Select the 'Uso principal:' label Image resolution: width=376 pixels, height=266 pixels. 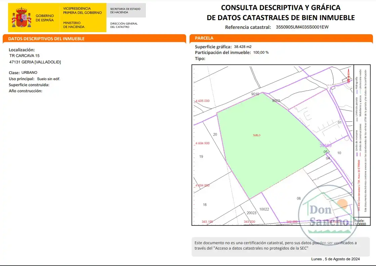22,79
